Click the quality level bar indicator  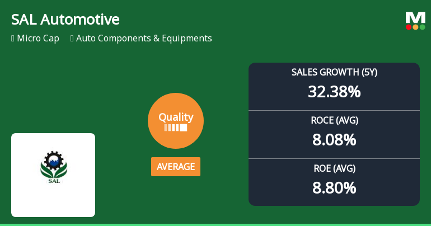point(176,128)
